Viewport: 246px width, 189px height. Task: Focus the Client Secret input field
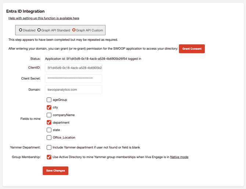[73, 78]
